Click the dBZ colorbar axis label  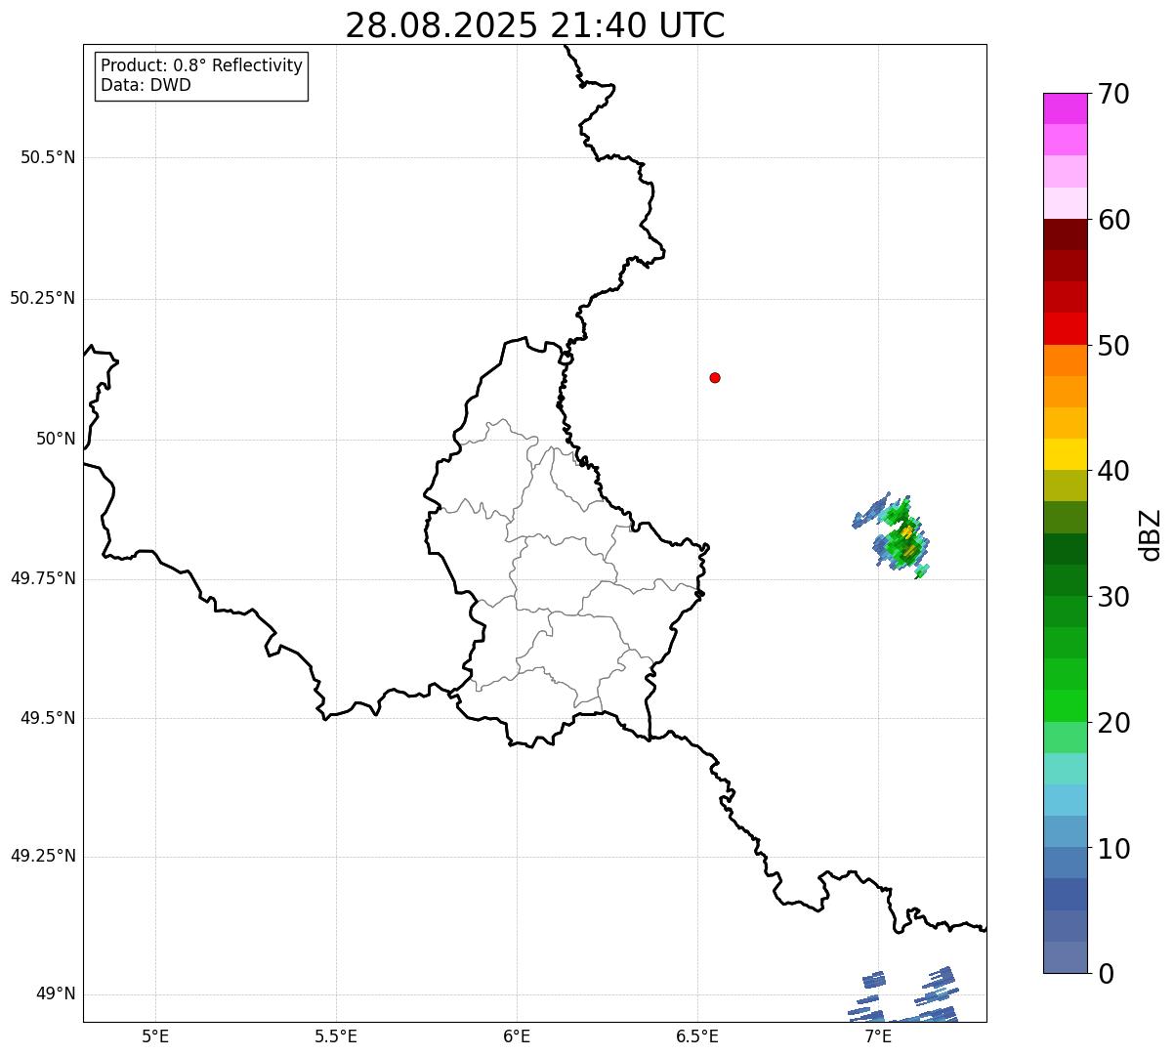(x=1151, y=533)
